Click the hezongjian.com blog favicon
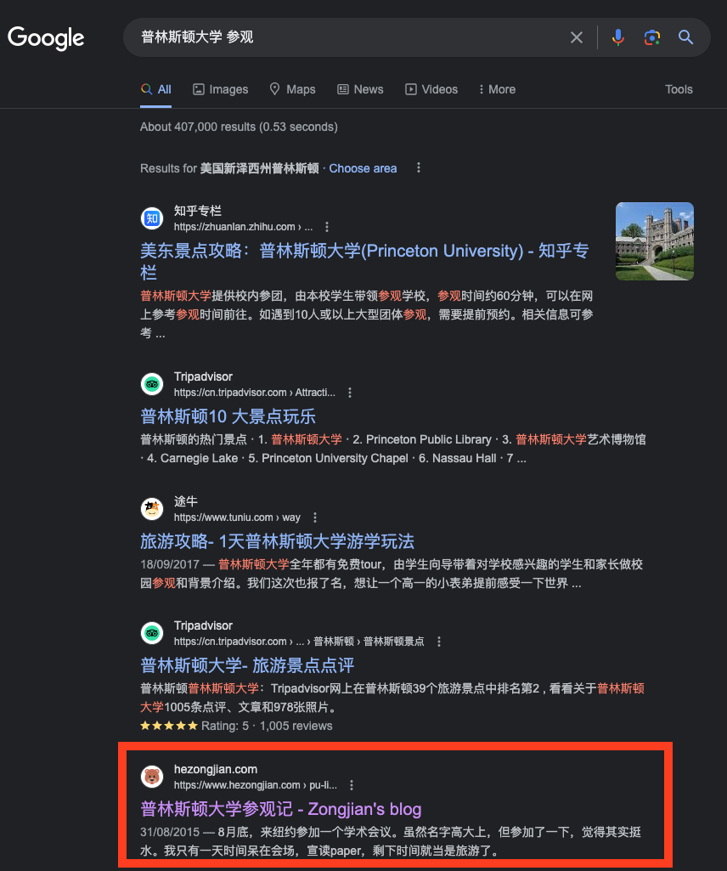This screenshot has width=727, height=871. 151,776
